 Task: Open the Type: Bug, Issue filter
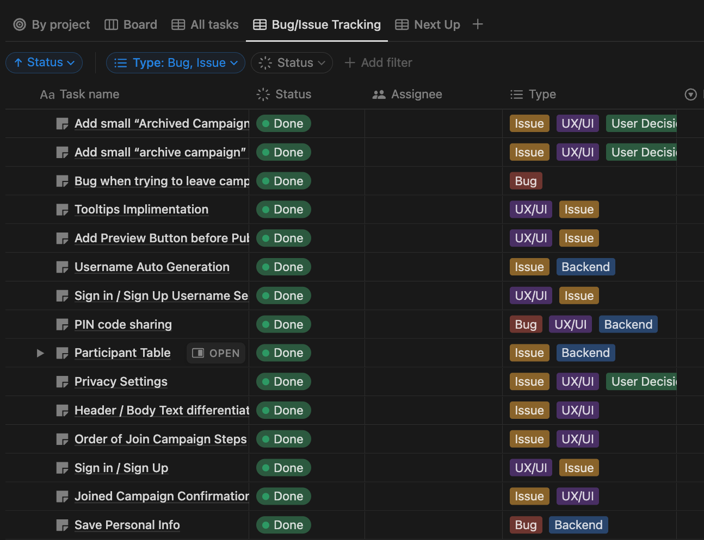176,63
